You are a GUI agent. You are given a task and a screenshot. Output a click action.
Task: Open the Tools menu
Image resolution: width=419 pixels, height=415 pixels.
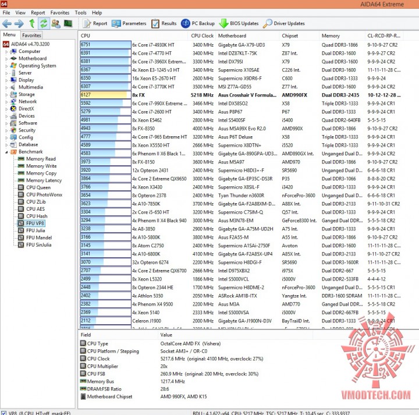(80, 13)
